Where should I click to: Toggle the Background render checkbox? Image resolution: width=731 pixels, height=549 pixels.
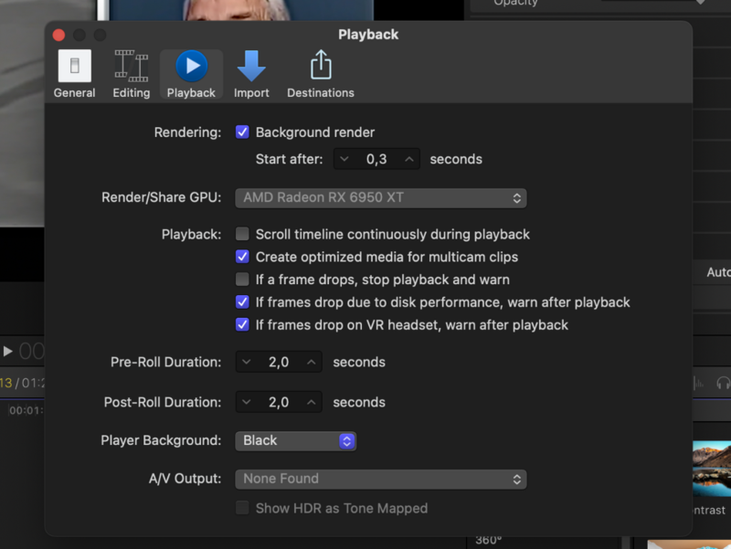tap(242, 132)
